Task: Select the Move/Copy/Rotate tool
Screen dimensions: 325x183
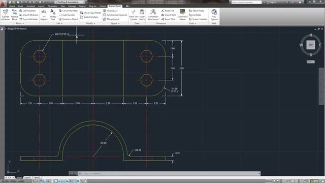Action: (90, 13)
